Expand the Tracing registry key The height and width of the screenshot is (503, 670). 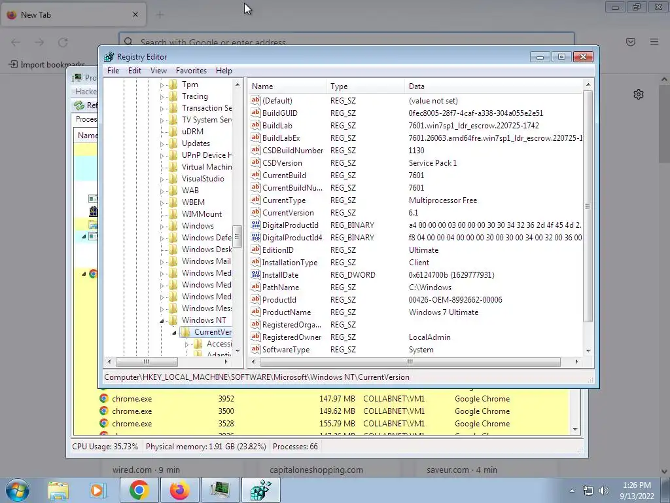pyautogui.click(x=162, y=97)
